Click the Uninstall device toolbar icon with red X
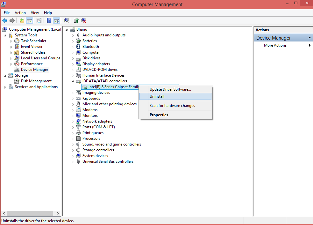Screen dimensions: 313x225 point(83,20)
